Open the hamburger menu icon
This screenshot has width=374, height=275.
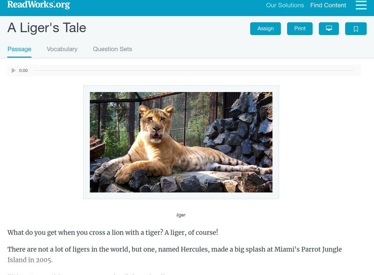coord(361,6)
